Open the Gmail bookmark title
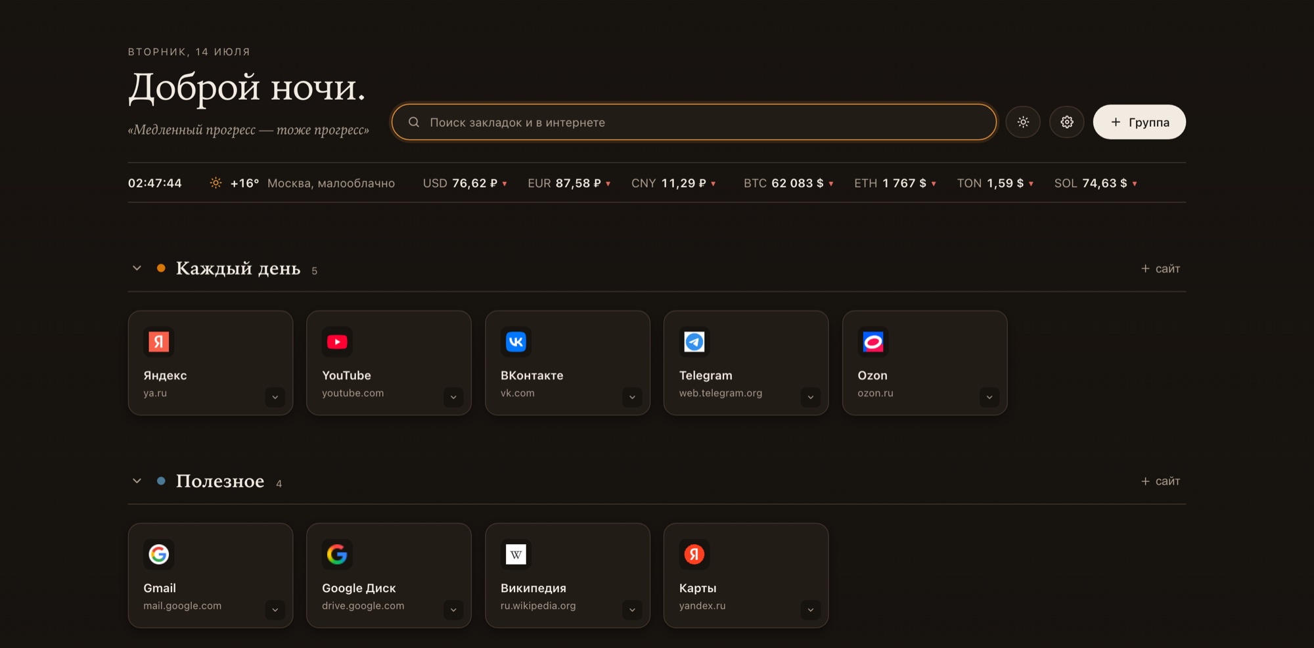This screenshot has height=648, width=1314. pos(160,588)
